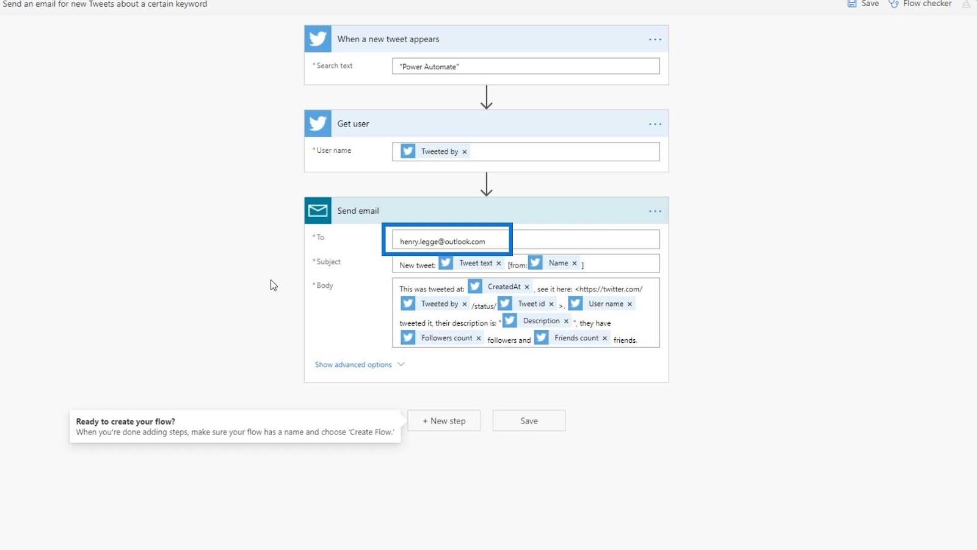
Task: Remove the Followers count token from Body
Action: pos(479,339)
